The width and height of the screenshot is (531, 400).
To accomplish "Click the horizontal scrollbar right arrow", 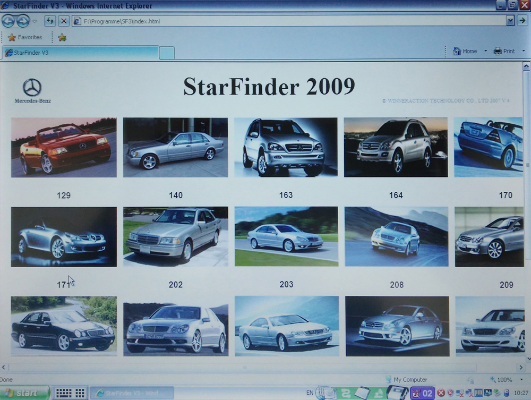I will coord(521,367).
